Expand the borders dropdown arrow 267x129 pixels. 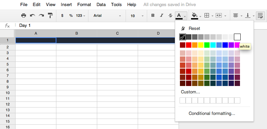pos(212,16)
